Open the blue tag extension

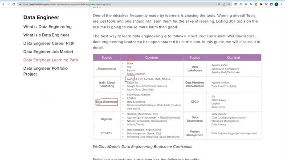click(251, 4)
